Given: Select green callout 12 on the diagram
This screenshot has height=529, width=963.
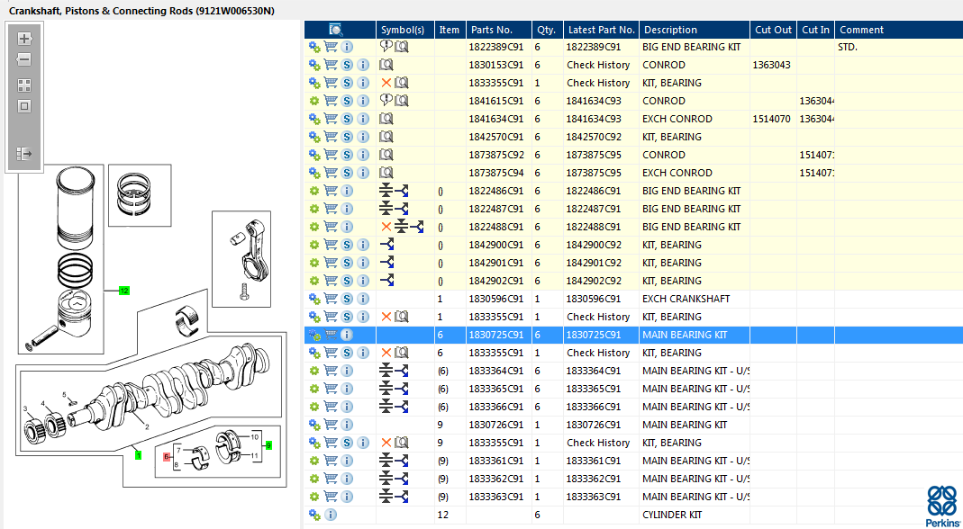Looking at the screenshot, I should point(124,291).
